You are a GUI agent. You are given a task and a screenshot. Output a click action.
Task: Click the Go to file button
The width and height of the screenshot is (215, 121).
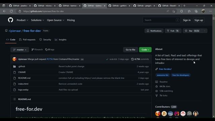[130, 50]
